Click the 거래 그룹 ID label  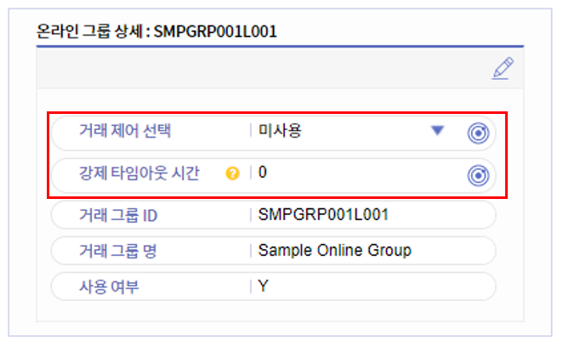coord(118,215)
